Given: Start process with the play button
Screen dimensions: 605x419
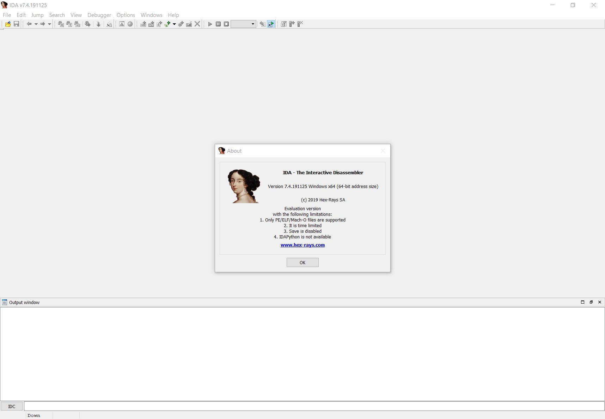Looking at the screenshot, I should point(210,24).
